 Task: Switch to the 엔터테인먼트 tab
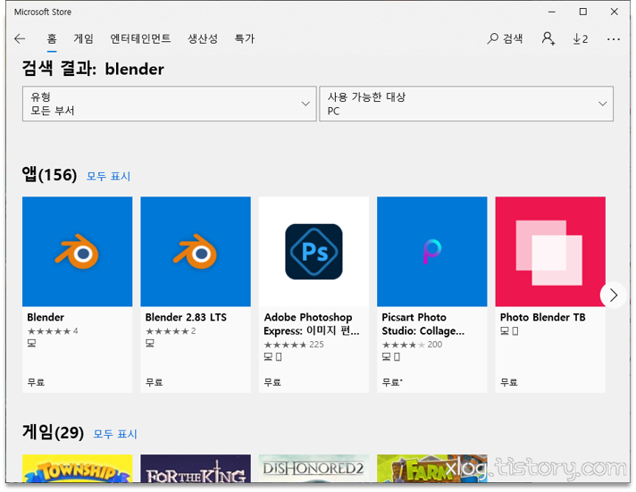pos(140,39)
